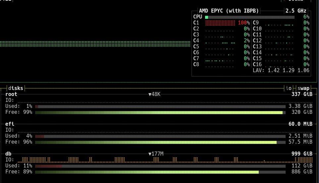
Task: Select the db disk name
Action: [8, 154]
